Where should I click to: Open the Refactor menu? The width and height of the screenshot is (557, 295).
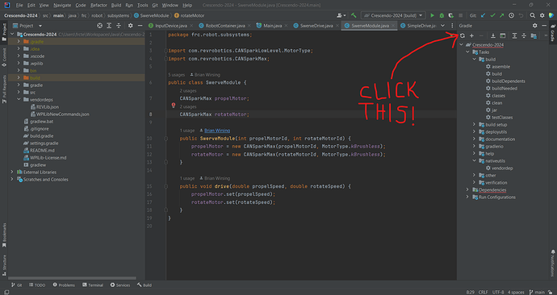click(x=98, y=6)
